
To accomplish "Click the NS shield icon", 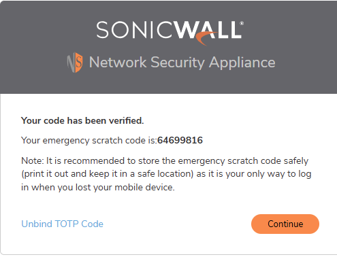I will [x=75, y=63].
